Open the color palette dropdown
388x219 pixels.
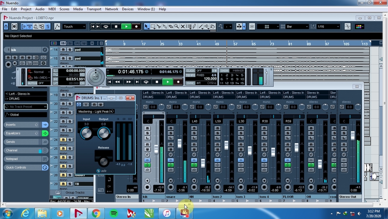(360, 27)
